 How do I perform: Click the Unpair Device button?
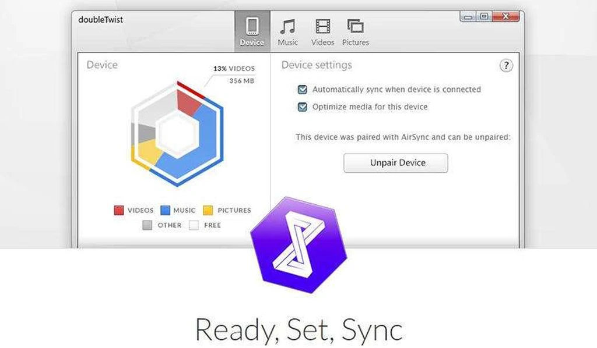coord(396,163)
